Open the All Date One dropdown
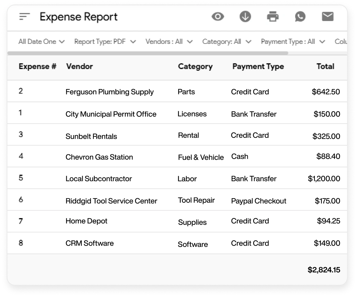Viewport: 357px width, 297px height. (x=42, y=41)
